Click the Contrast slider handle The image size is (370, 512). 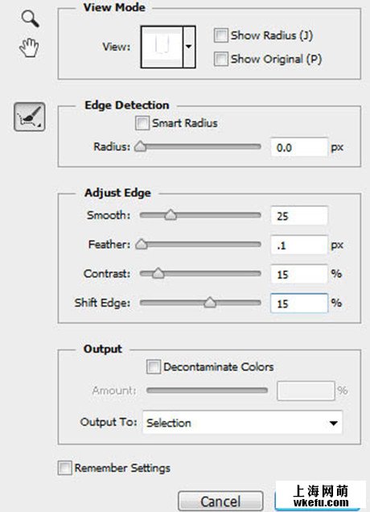click(158, 273)
